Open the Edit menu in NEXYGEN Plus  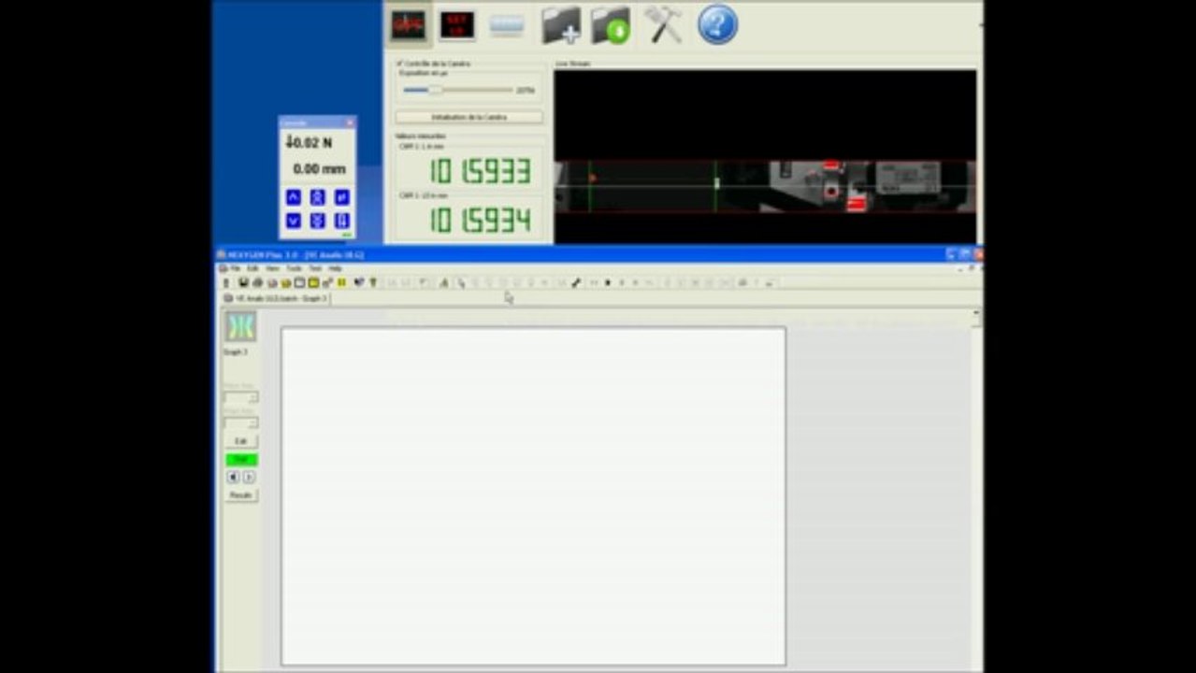click(252, 268)
